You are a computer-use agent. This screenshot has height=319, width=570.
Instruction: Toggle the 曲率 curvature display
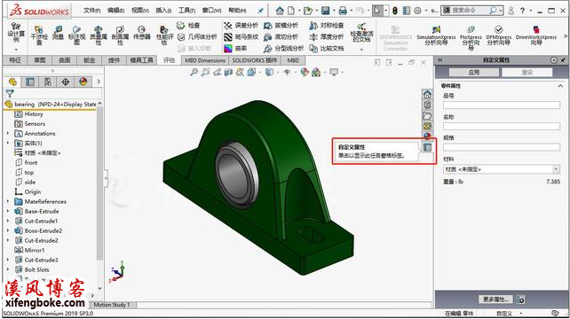(236, 48)
